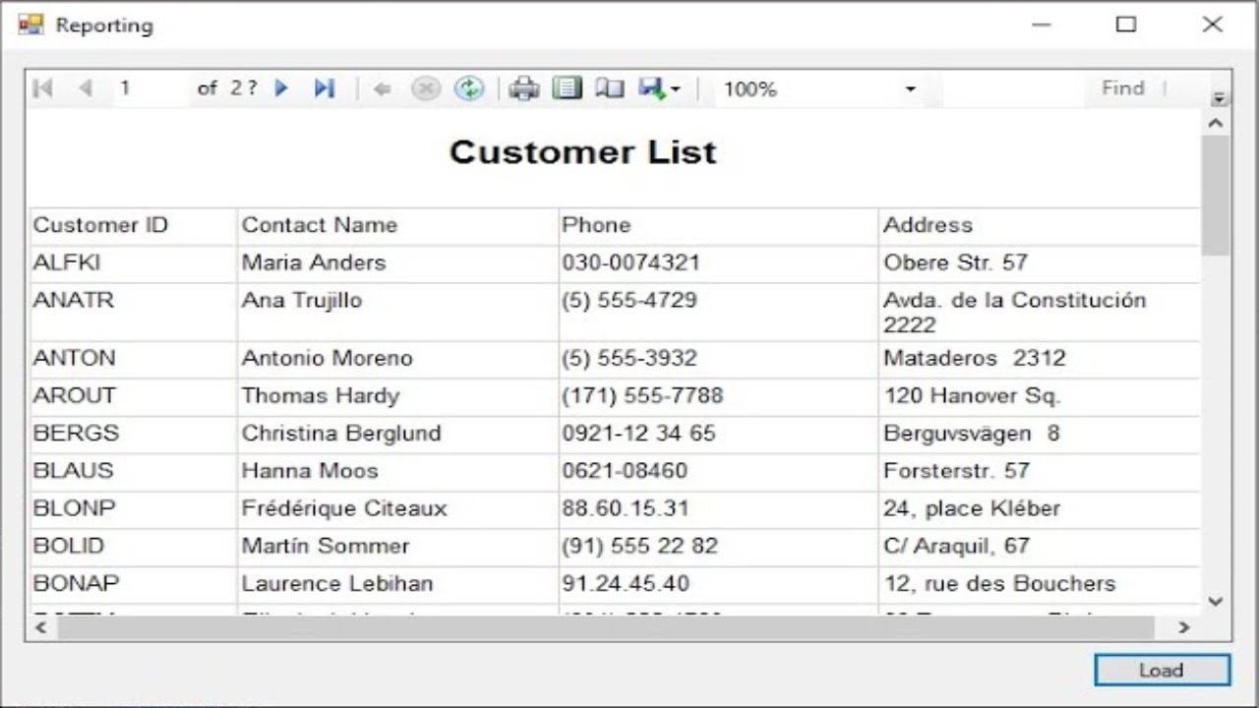Select the Thomas Hardy cell
This screenshot has width=1259, height=708.
point(398,397)
